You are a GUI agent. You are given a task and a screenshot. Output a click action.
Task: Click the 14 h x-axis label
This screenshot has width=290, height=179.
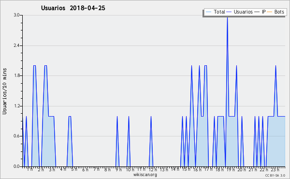175,169
